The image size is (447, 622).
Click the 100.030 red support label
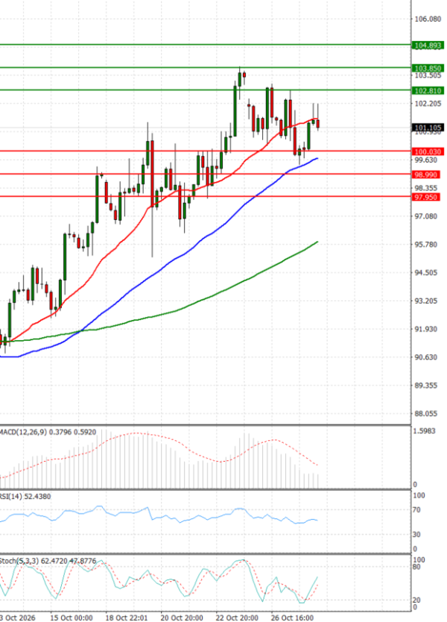click(x=428, y=151)
